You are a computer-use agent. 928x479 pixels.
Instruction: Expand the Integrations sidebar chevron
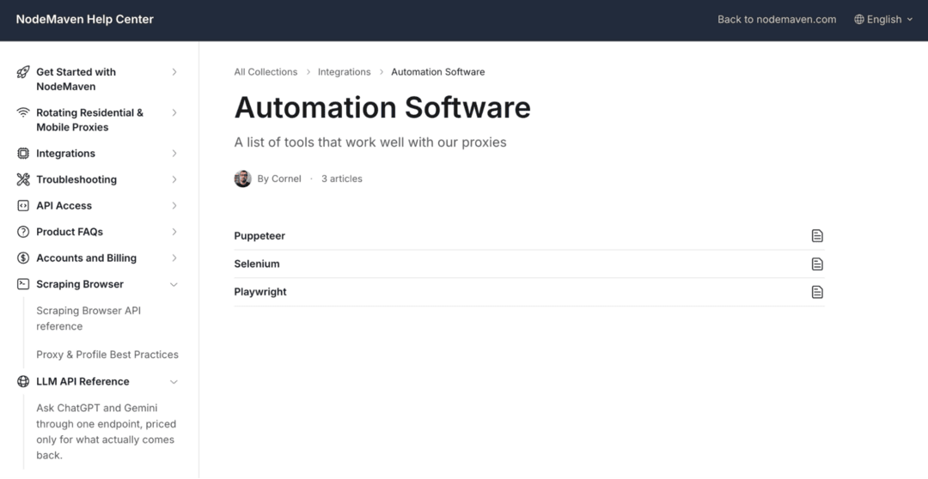[x=174, y=153]
